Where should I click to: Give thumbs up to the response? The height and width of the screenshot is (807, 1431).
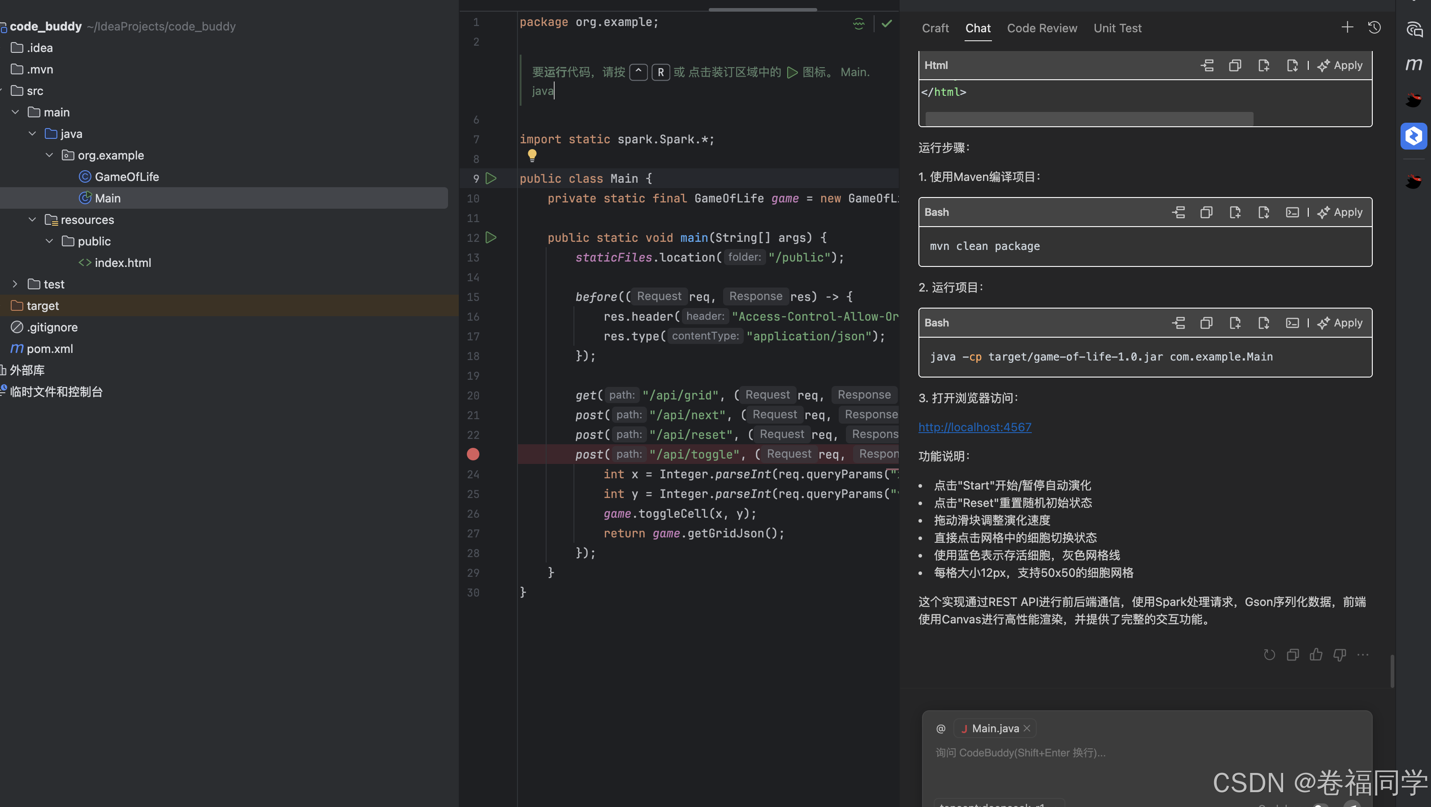pyautogui.click(x=1316, y=655)
